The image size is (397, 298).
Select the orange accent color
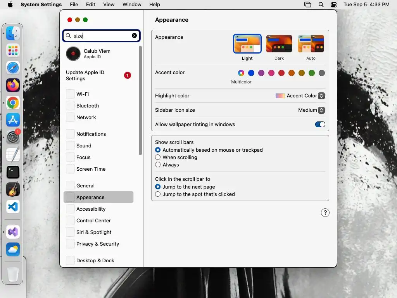292,73
